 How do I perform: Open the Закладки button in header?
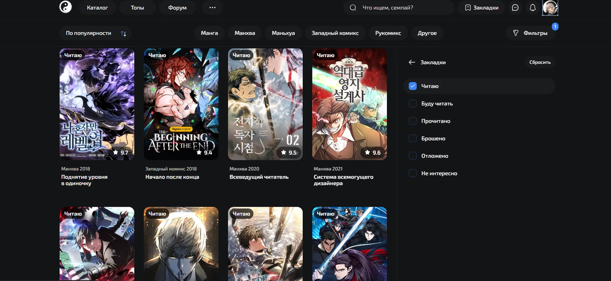pos(481,8)
